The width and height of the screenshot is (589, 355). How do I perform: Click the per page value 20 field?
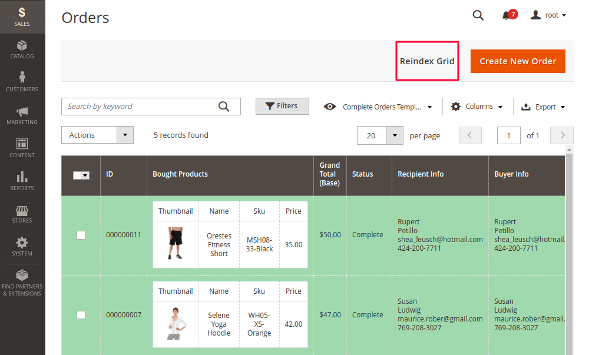click(x=371, y=135)
